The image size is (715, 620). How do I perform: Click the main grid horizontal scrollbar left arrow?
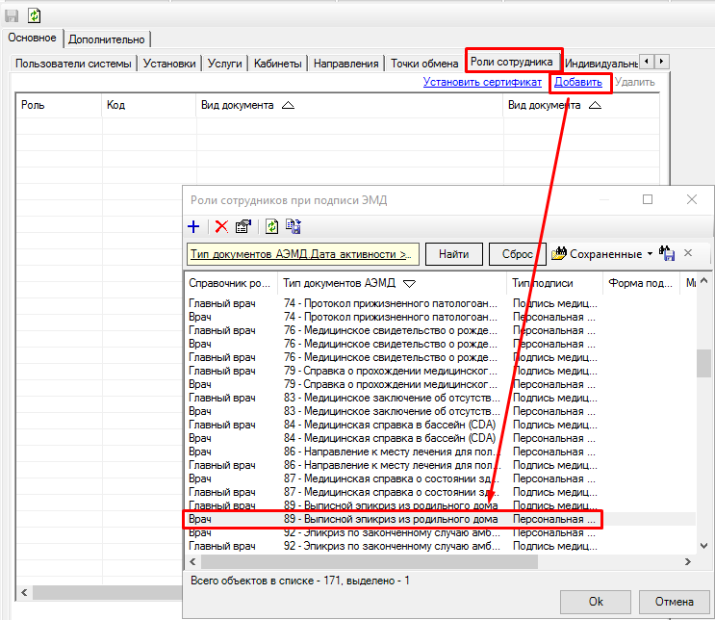pyautogui.click(x=25, y=593)
